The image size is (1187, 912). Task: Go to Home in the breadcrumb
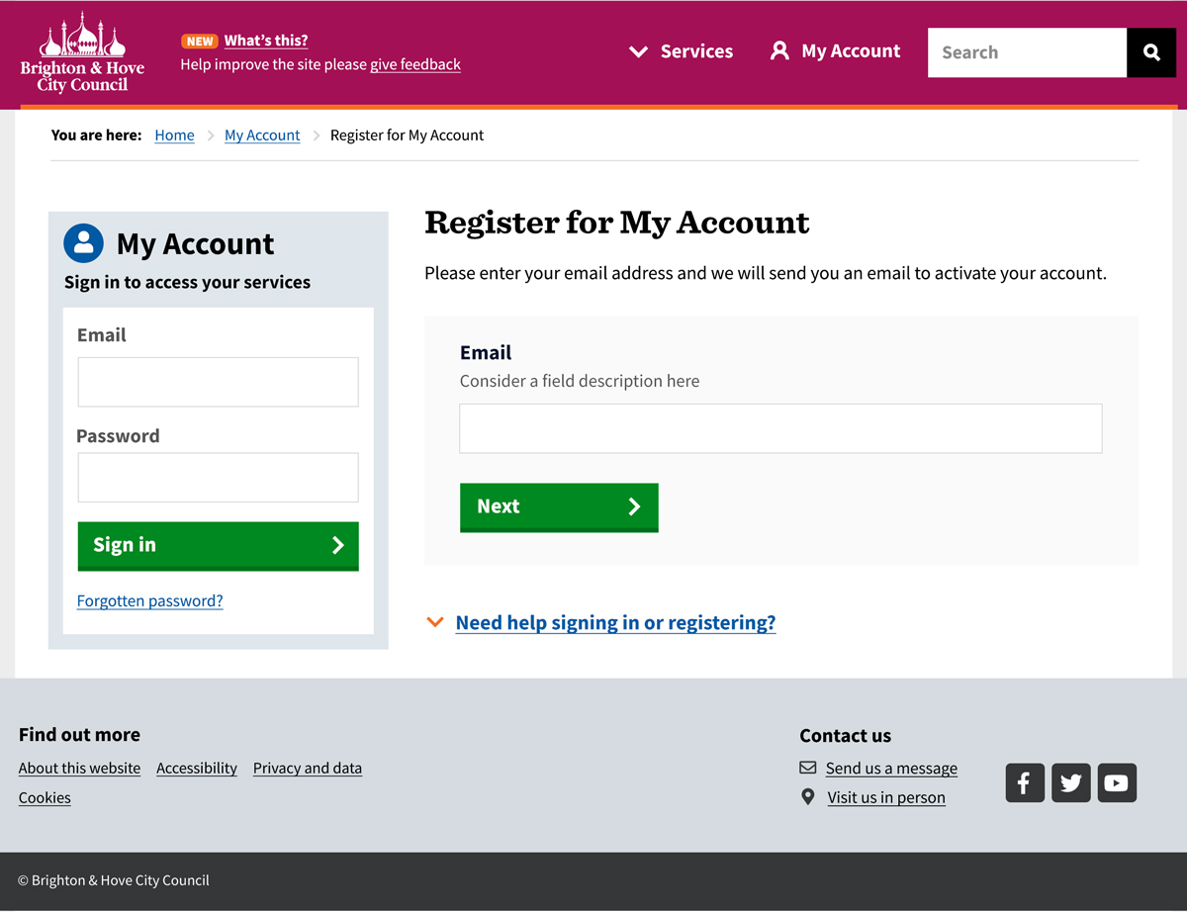point(174,136)
